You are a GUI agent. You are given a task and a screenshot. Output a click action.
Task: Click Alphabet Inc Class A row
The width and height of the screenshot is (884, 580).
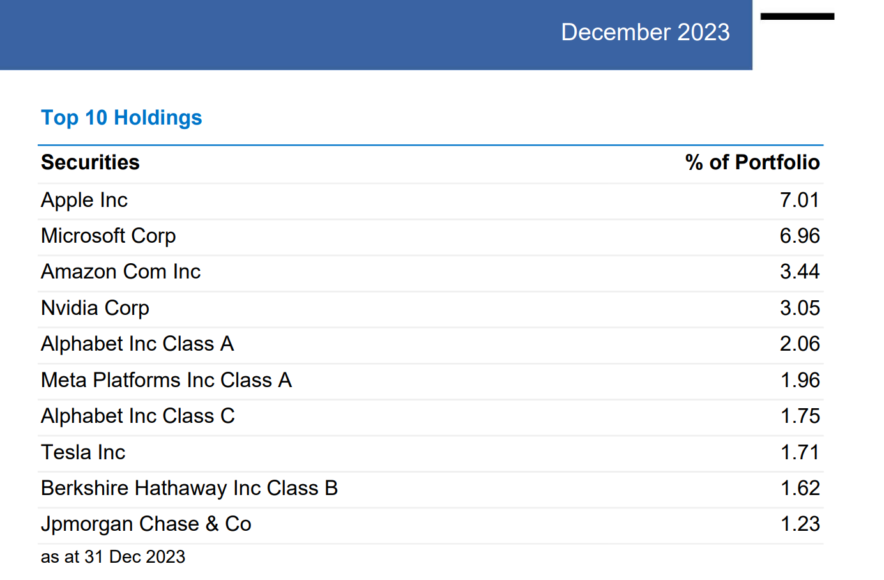(137, 344)
